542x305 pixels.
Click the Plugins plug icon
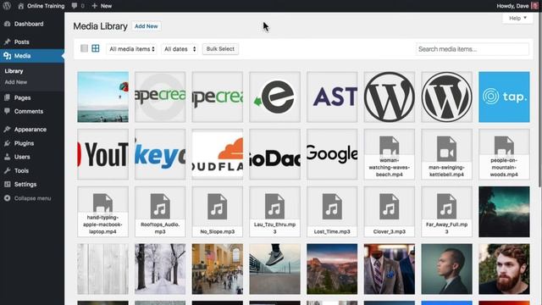(x=8, y=143)
